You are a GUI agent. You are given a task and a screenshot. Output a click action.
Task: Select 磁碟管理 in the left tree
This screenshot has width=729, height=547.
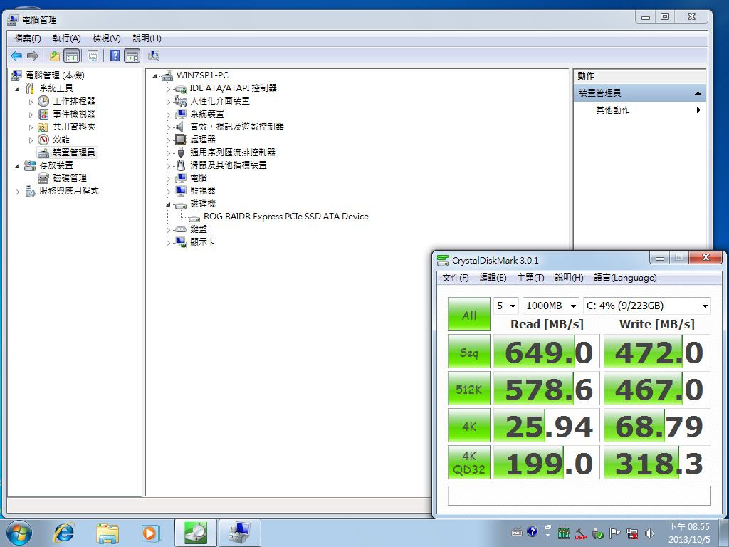pyautogui.click(x=70, y=177)
